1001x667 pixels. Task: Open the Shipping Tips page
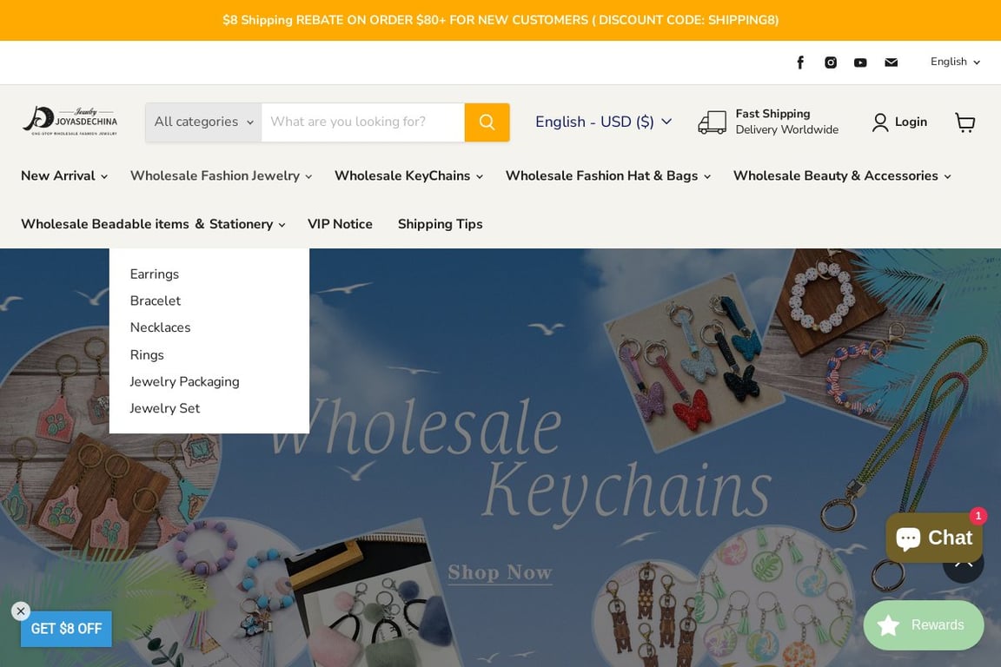tap(440, 224)
